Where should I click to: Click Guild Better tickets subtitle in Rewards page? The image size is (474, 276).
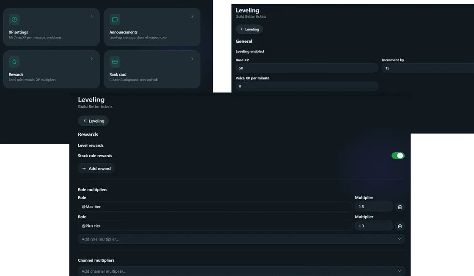pyautogui.click(x=95, y=107)
